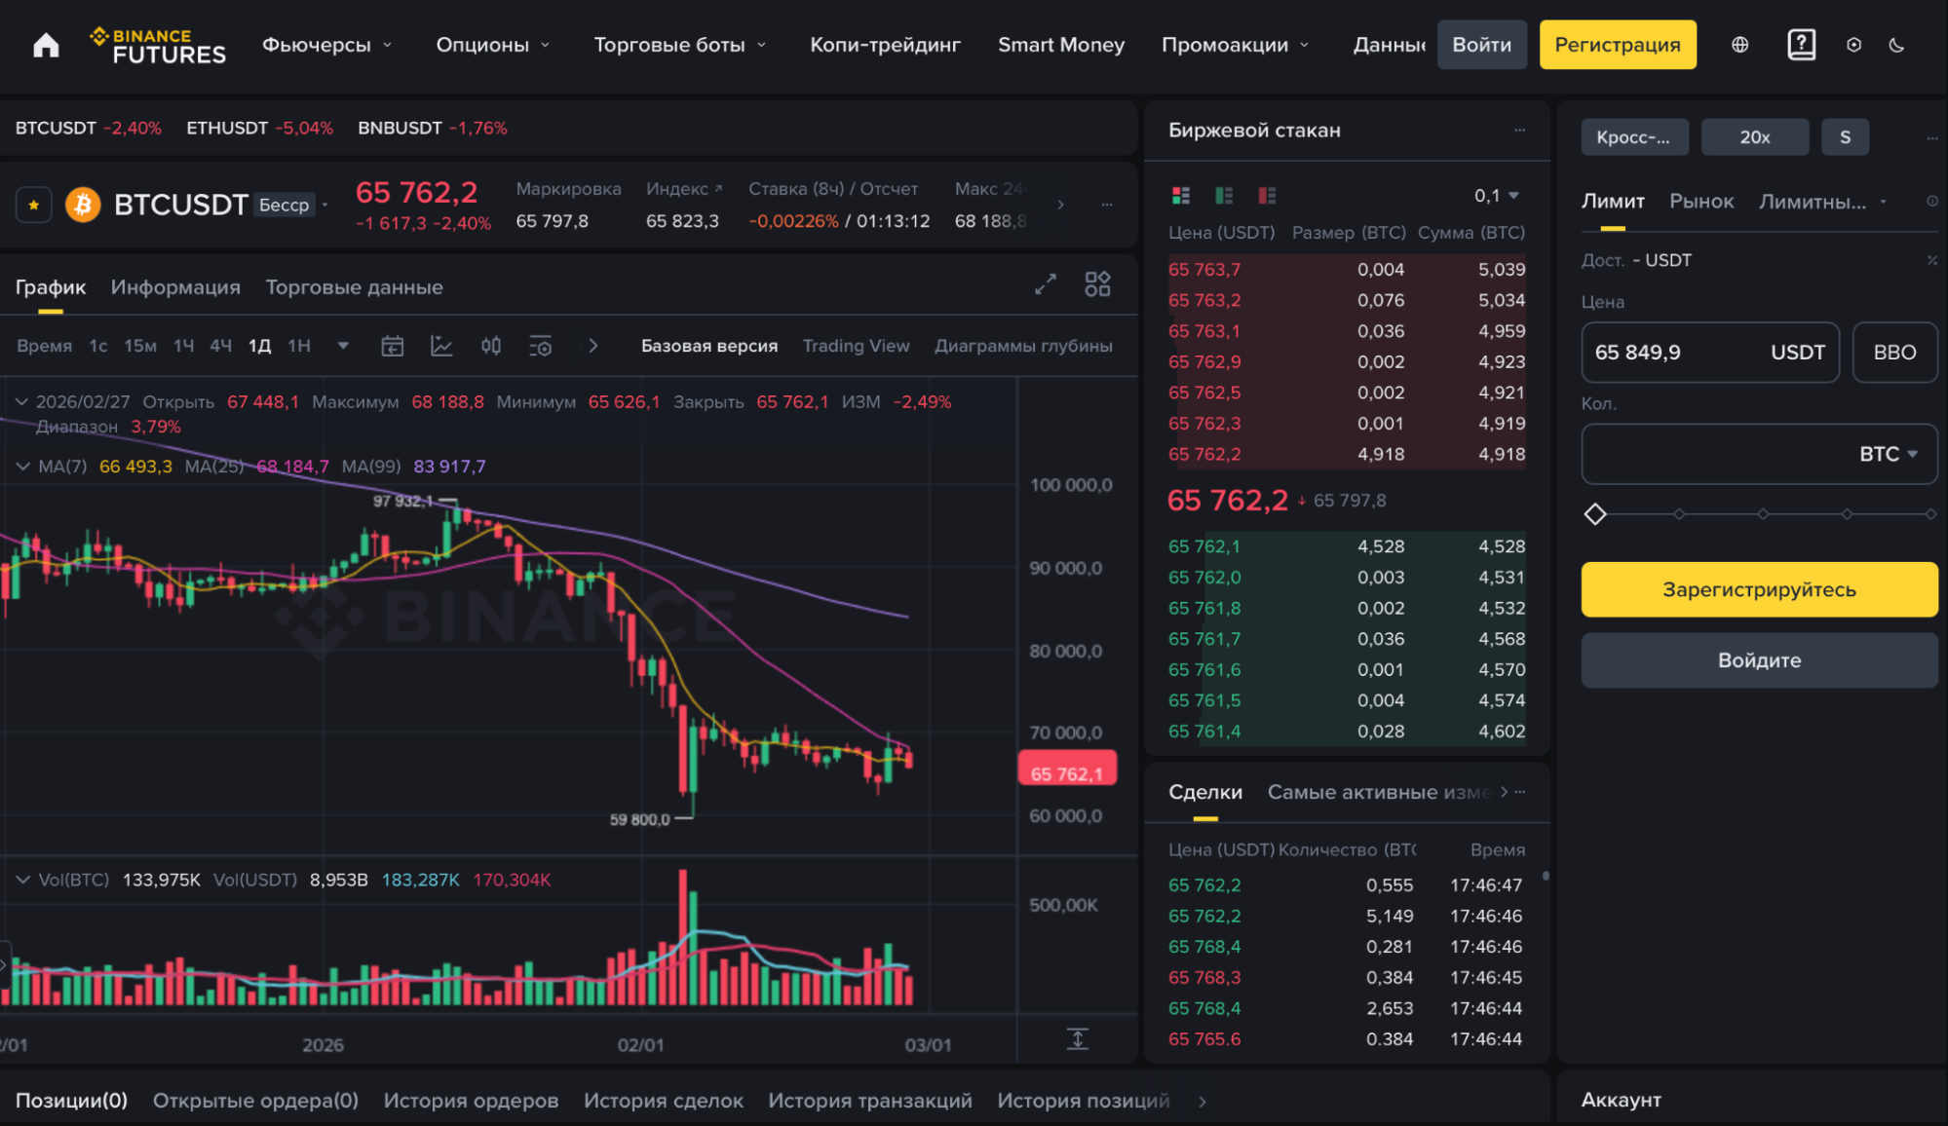Click the Регистрация button
This screenshot has height=1126, width=1948.
[1618, 44]
